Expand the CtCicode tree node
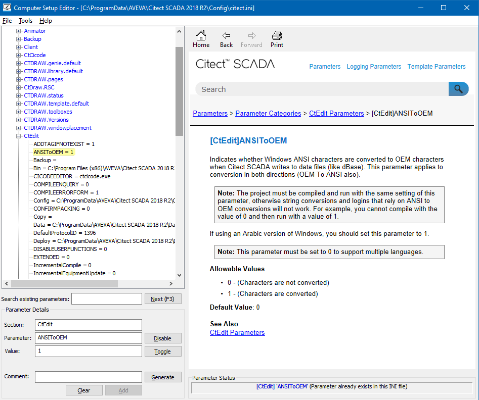 [19, 55]
